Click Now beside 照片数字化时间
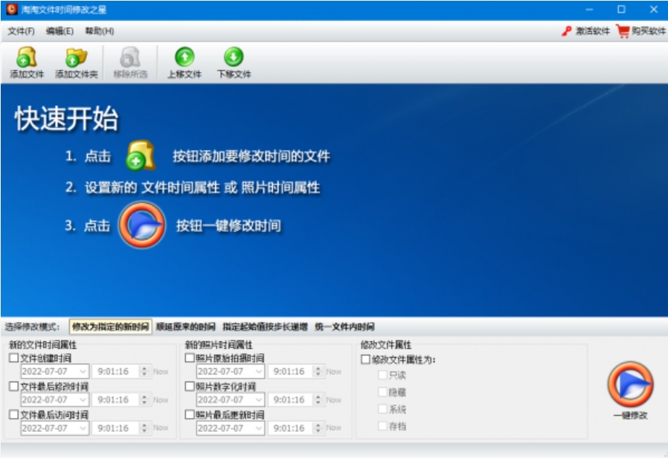Screen dimensions: 668x458 click(x=333, y=400)
